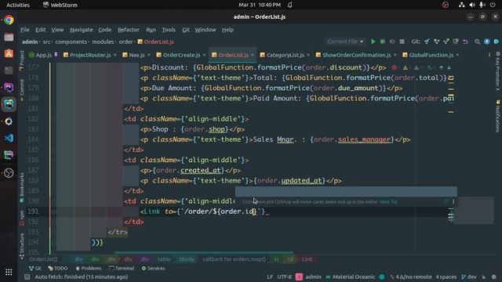Image resolution: width=502 pixels, height=282 pixels.
Task: Switch to GlobalFunction.js tab
Action: pyautogui.click(x=431, y=55)
